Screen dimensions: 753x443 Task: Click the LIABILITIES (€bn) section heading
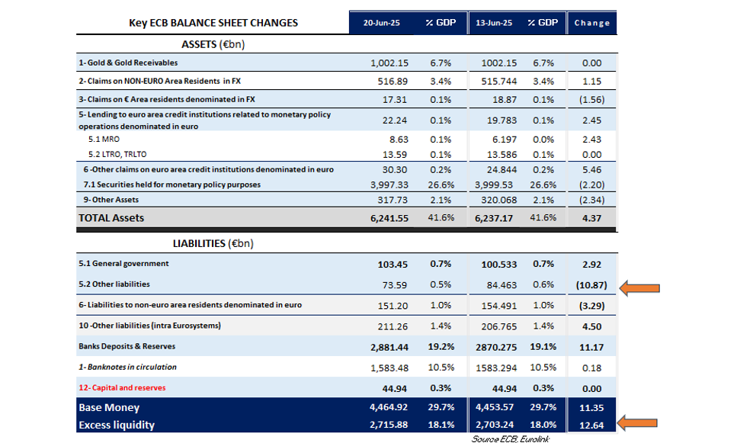click(x=211, y=243)
